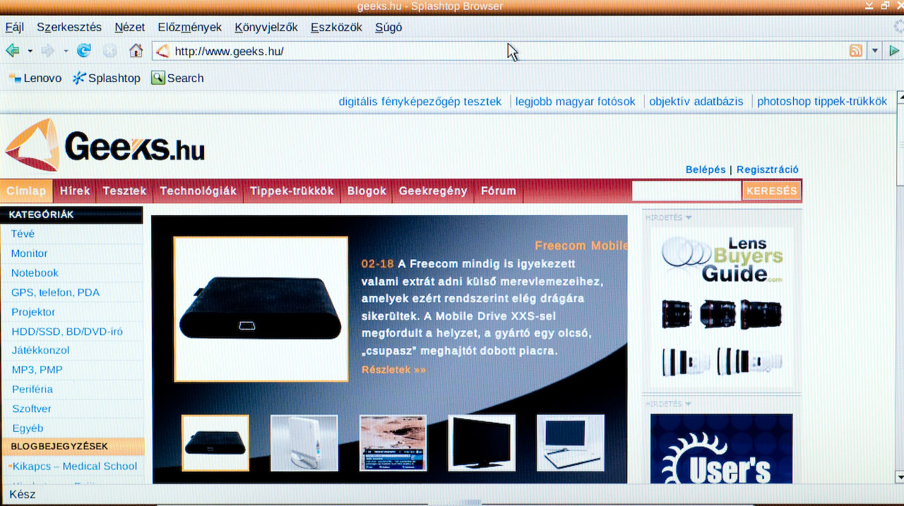Click the green Back arrow button
Screen dimensions: 904x506
click(12, 51)
